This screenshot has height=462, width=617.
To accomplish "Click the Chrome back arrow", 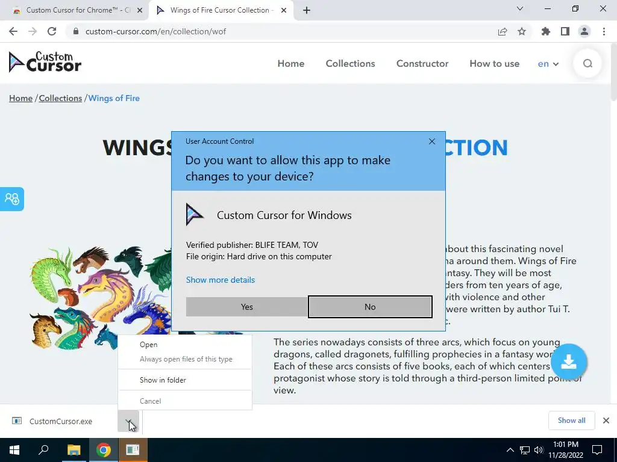I will click(x=13, y=31).
